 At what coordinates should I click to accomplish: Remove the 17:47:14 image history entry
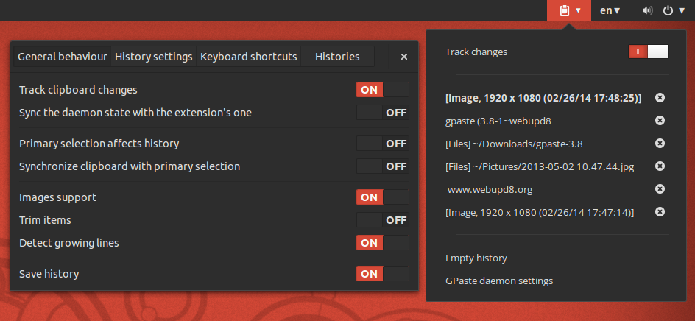[660, 212]
